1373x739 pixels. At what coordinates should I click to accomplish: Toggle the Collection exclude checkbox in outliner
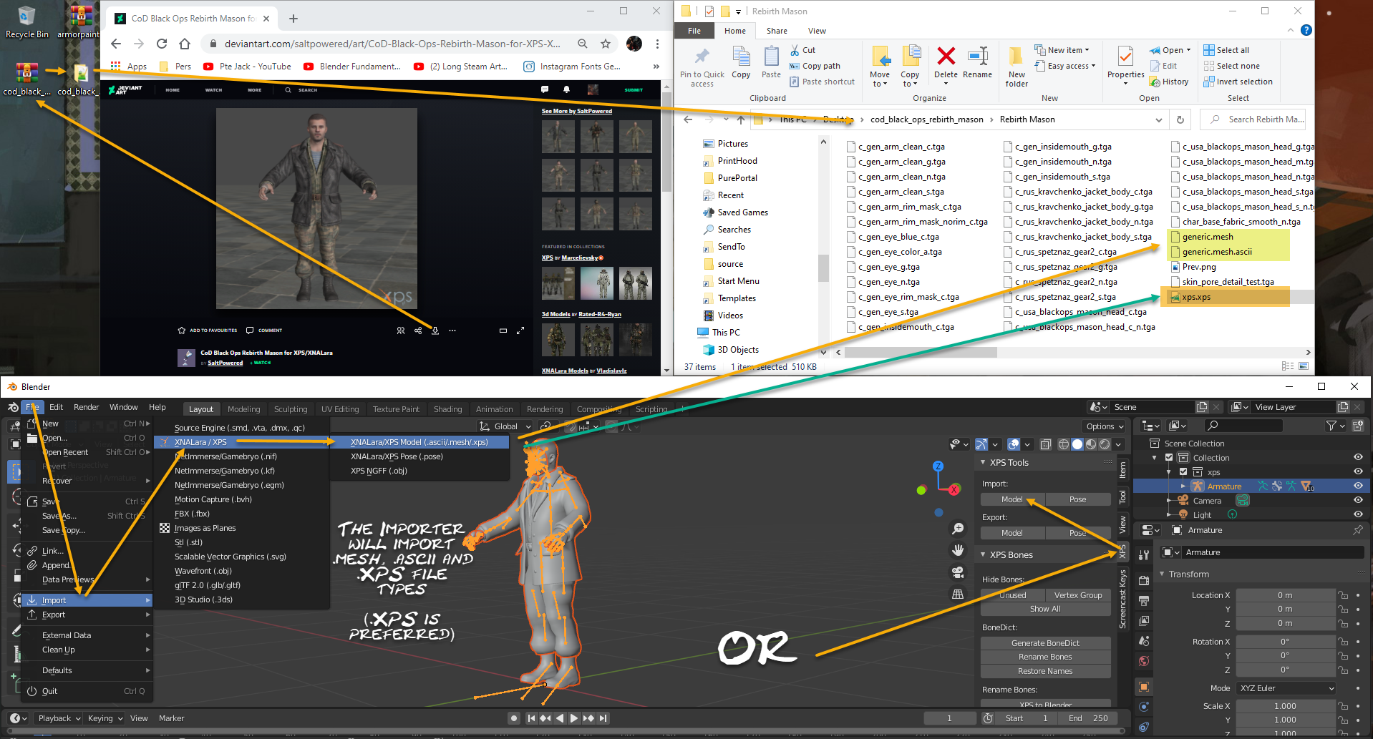tap(1169, 458)
